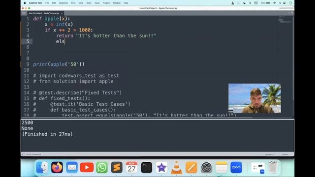Open the Project menu

(106, 3)
